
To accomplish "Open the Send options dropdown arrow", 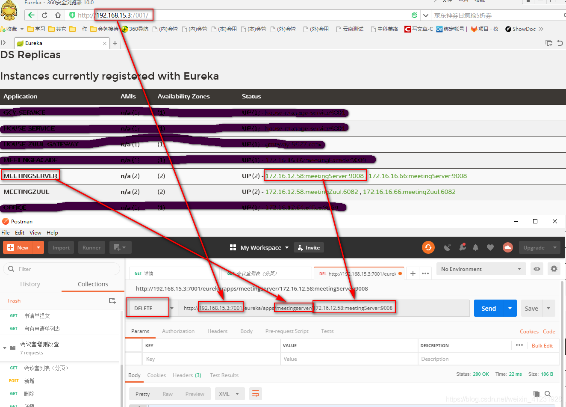I will click(x=510, y=308).
